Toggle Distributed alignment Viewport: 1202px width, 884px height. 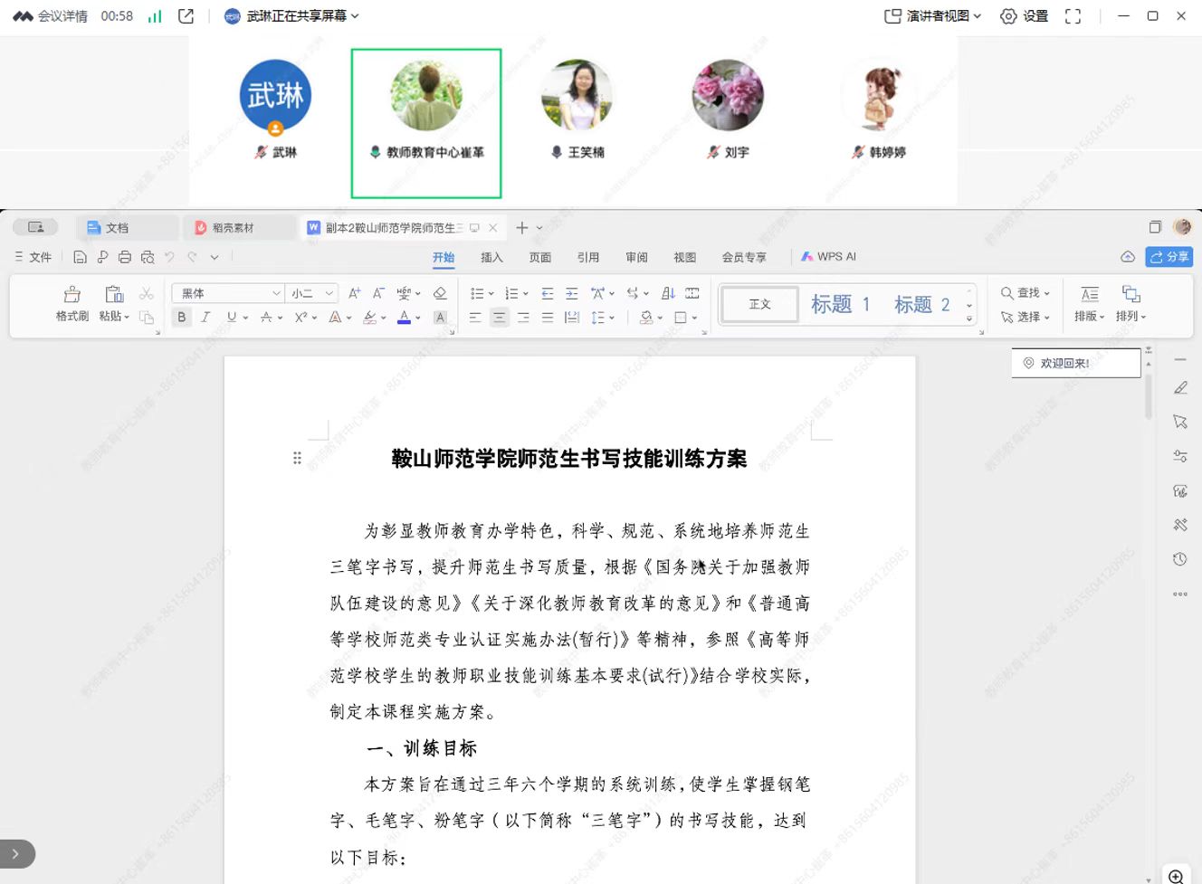(x=571, y=318)
